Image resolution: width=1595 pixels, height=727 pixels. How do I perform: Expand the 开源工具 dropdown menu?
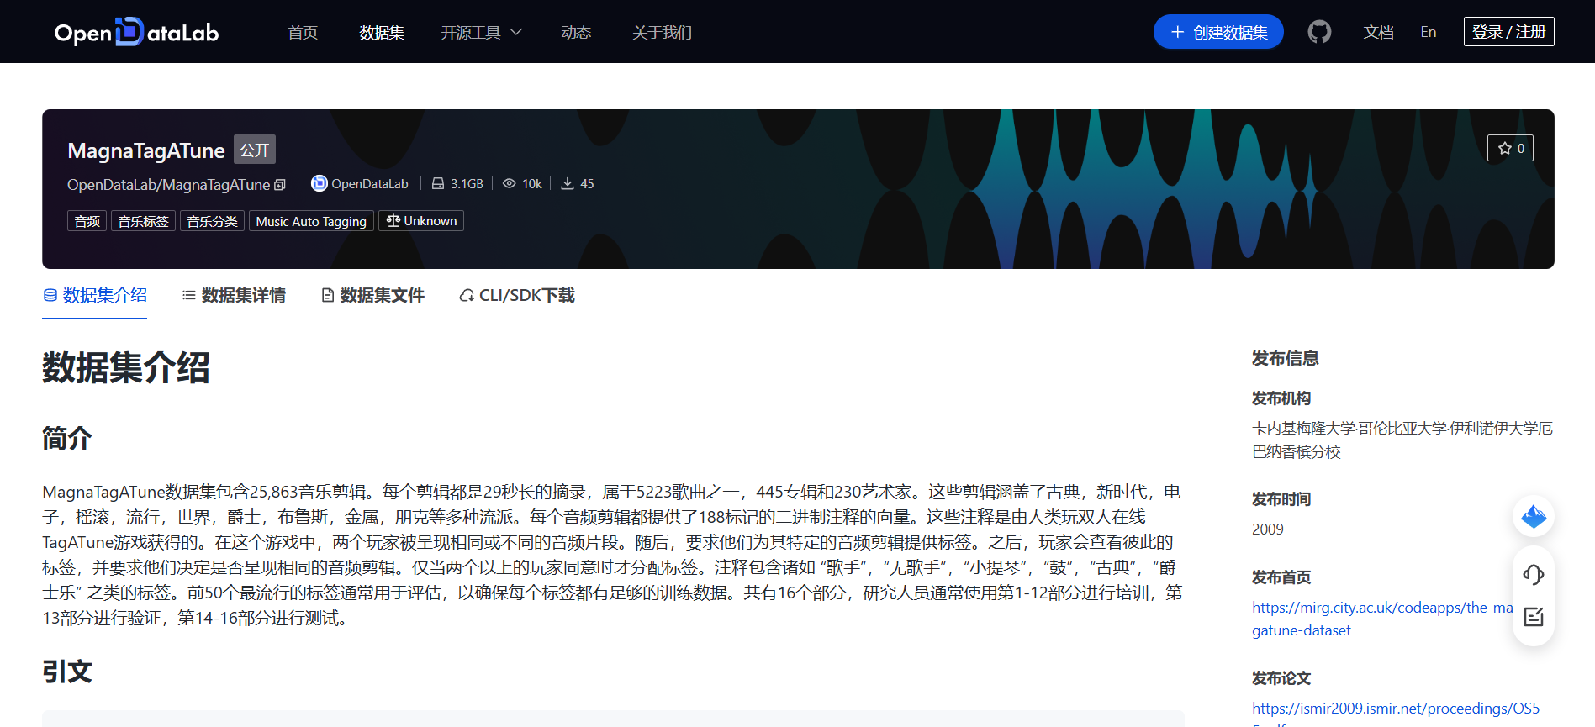pyautogui.click(x=482, y=32)
